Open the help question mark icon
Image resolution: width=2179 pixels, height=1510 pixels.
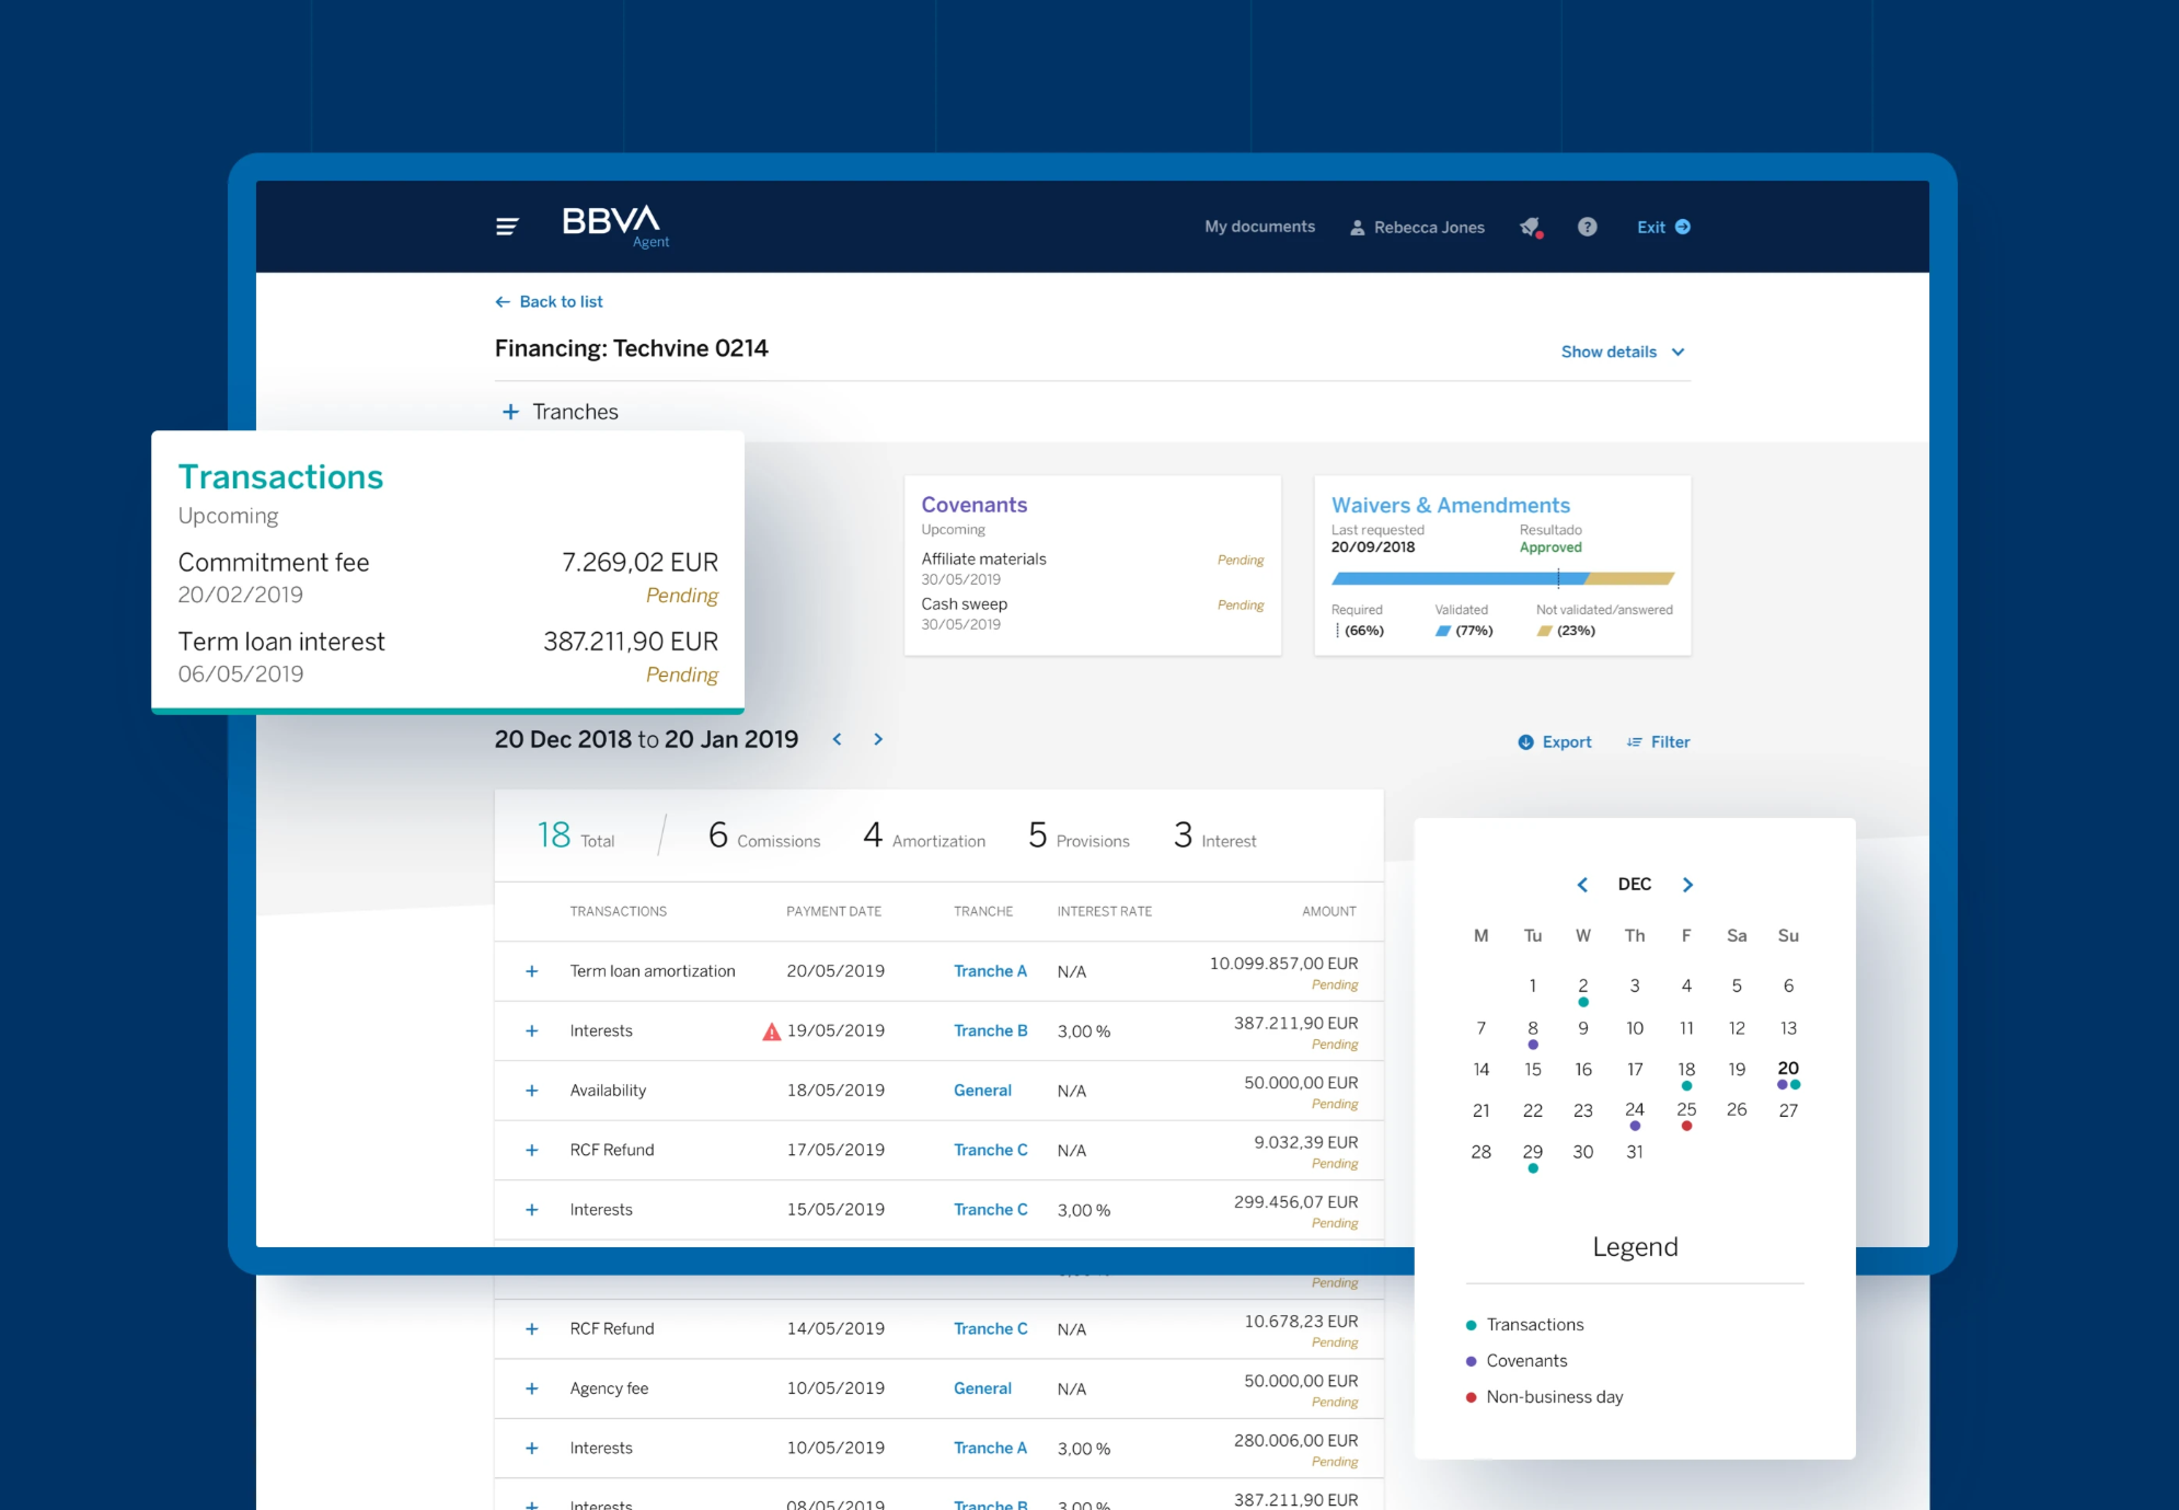pyautogui.click(x=1587, y=227)
